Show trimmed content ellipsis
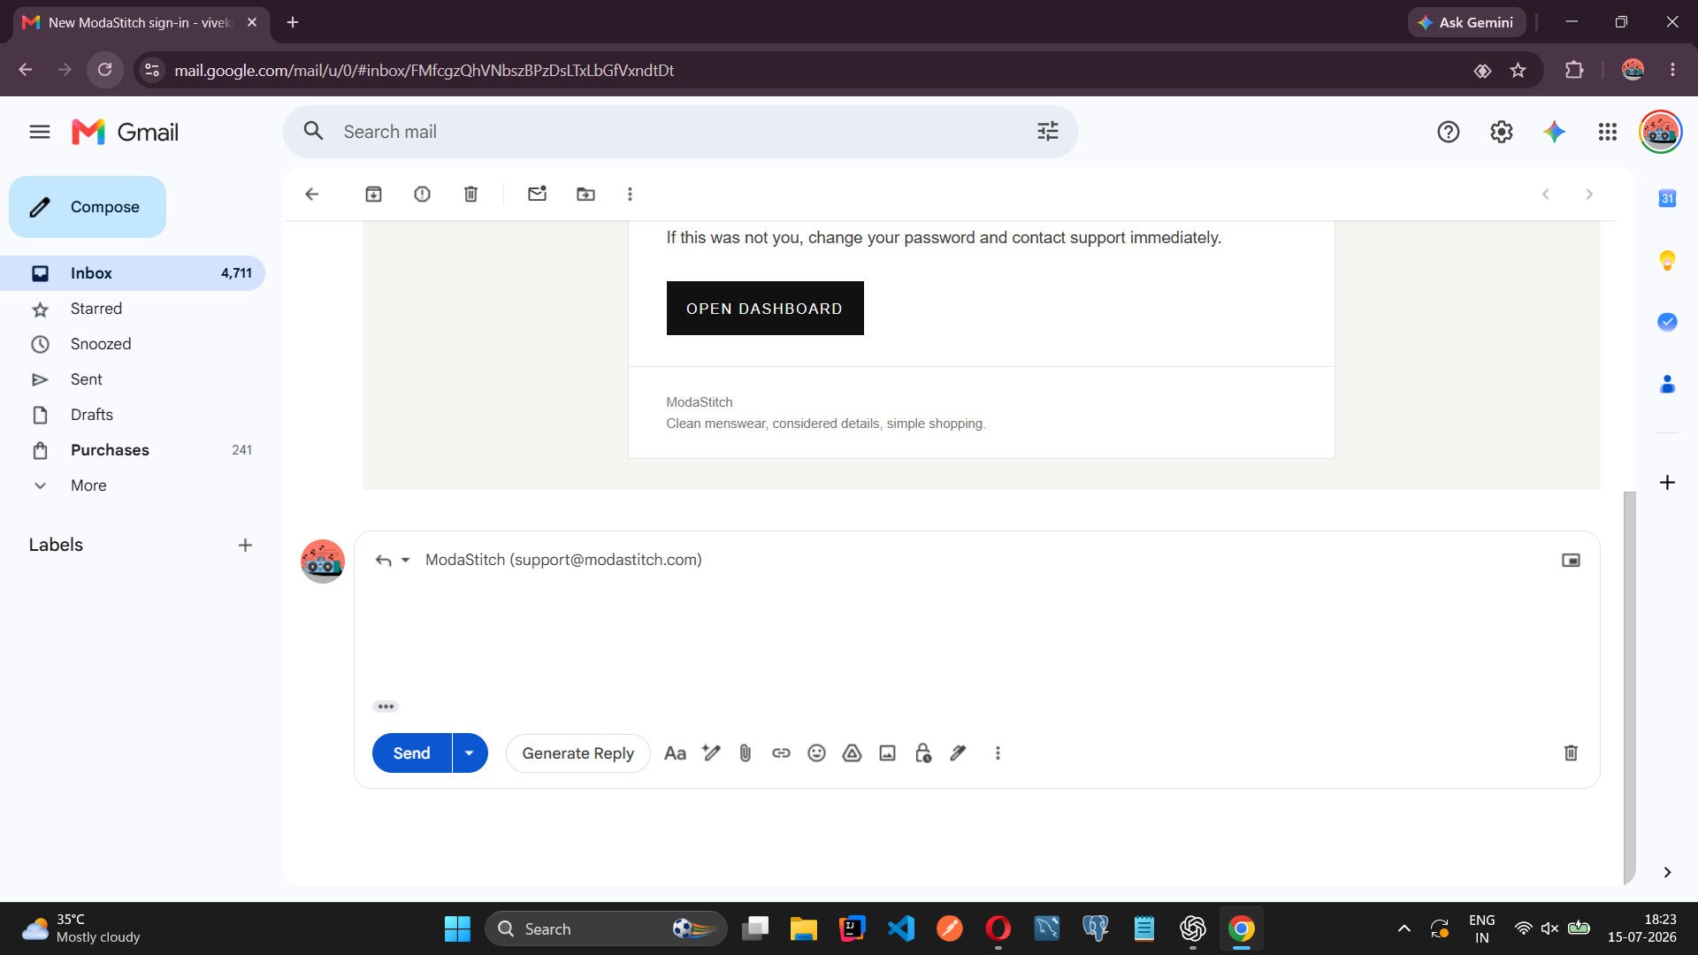Image resolution: width=1698 pixels, height=955 pixels. tap(386, 707)
